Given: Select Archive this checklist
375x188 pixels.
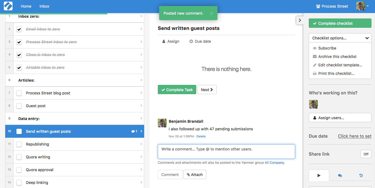Looking at the screenshot, I should click(x=335, y=57).
